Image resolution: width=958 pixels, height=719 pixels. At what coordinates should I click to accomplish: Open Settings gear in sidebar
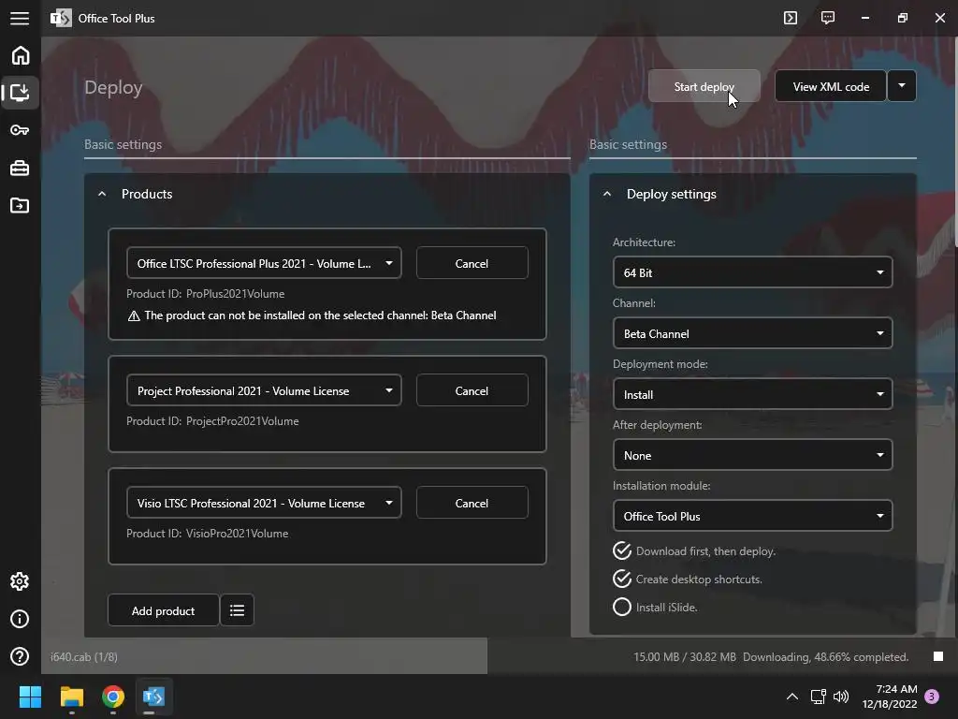pos(20,581)
